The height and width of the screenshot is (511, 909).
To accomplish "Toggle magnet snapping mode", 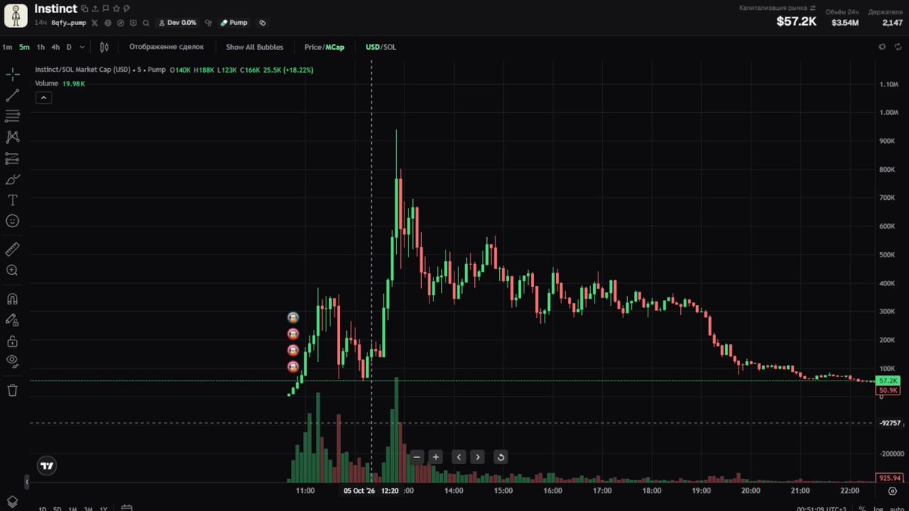I will point(12,298).
